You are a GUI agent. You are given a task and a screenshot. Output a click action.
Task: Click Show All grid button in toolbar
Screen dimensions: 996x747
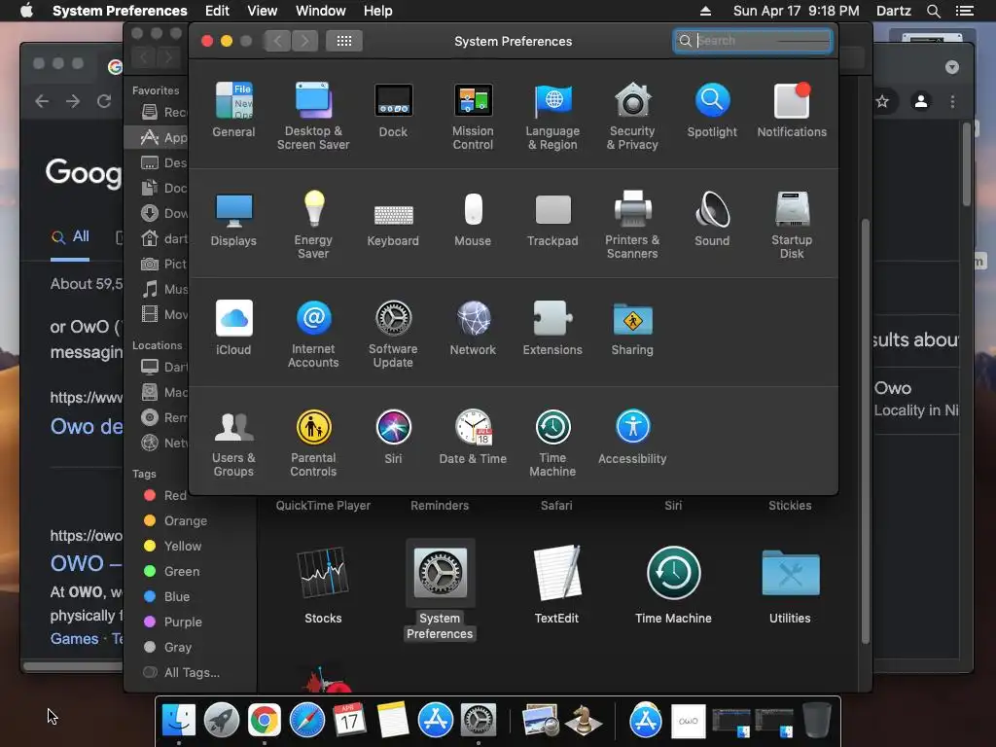click(343, 41)
